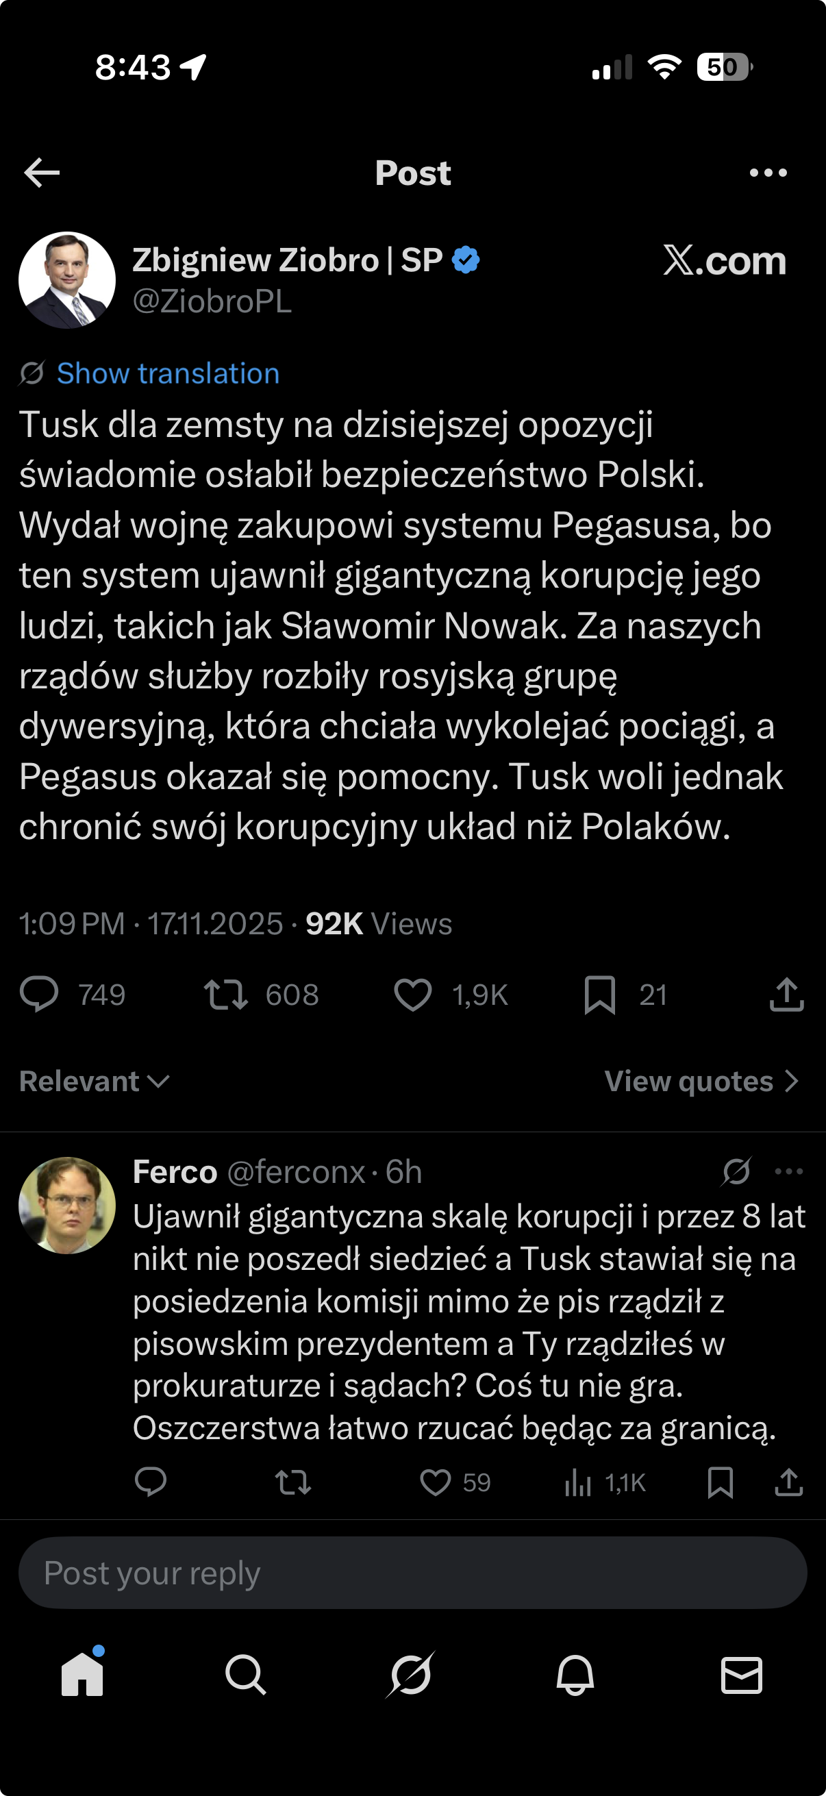Open the @ferconx profile link
This screenshot has width=826, height=1796.
tap(297, 1172)
